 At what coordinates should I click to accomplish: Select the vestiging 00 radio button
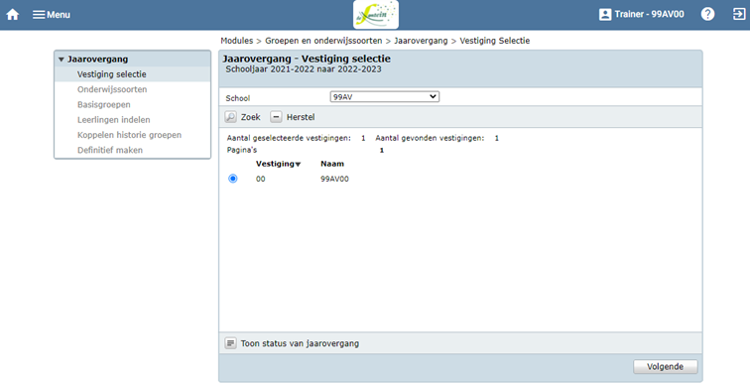tap(233, 179)
